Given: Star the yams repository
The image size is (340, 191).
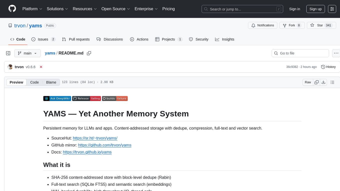Looking at the screenshot, I should (321, 25).
